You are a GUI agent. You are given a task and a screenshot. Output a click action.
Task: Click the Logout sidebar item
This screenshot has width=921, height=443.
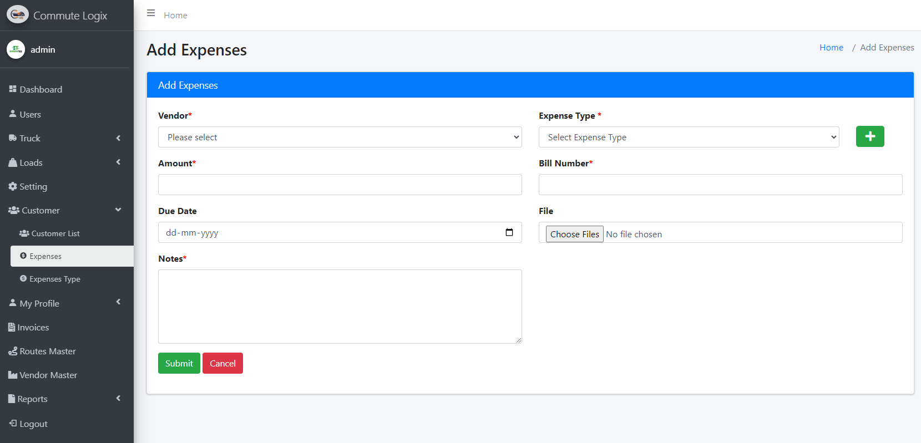point(33,424)
